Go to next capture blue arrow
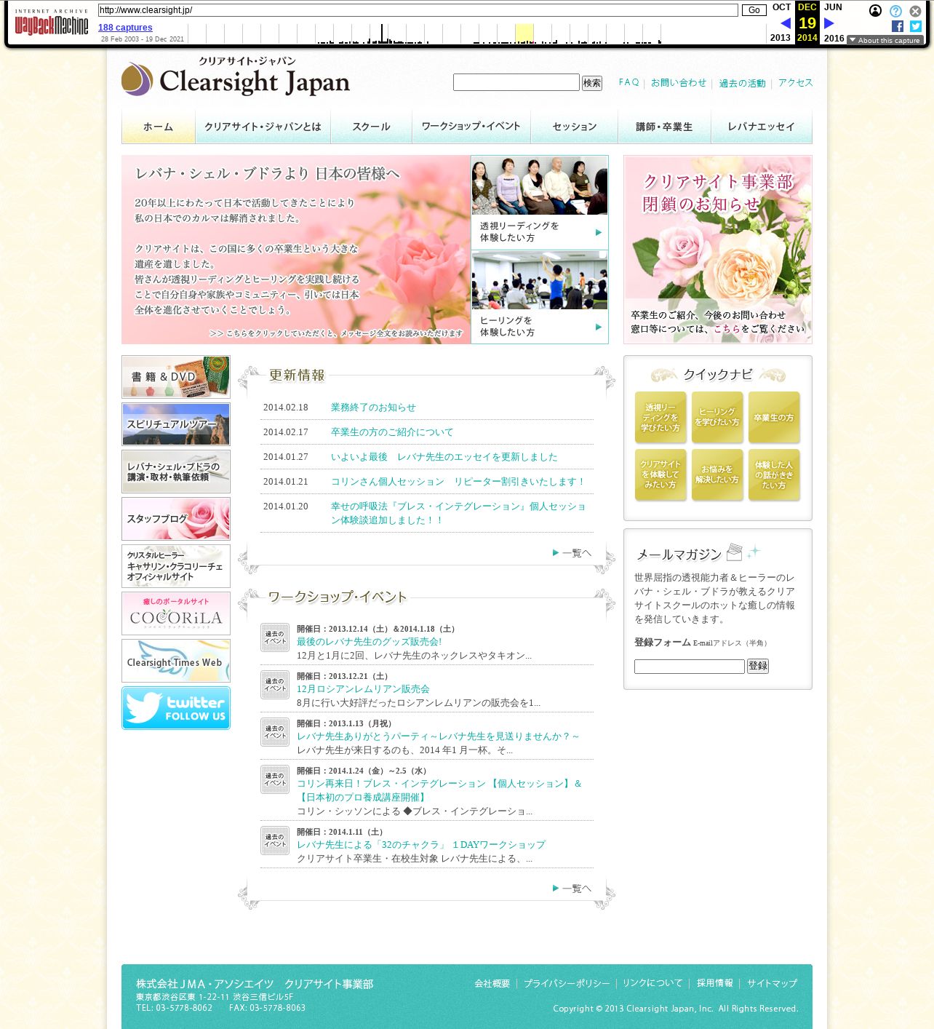This screenshot has height=1029, width=934. point(829,23)
